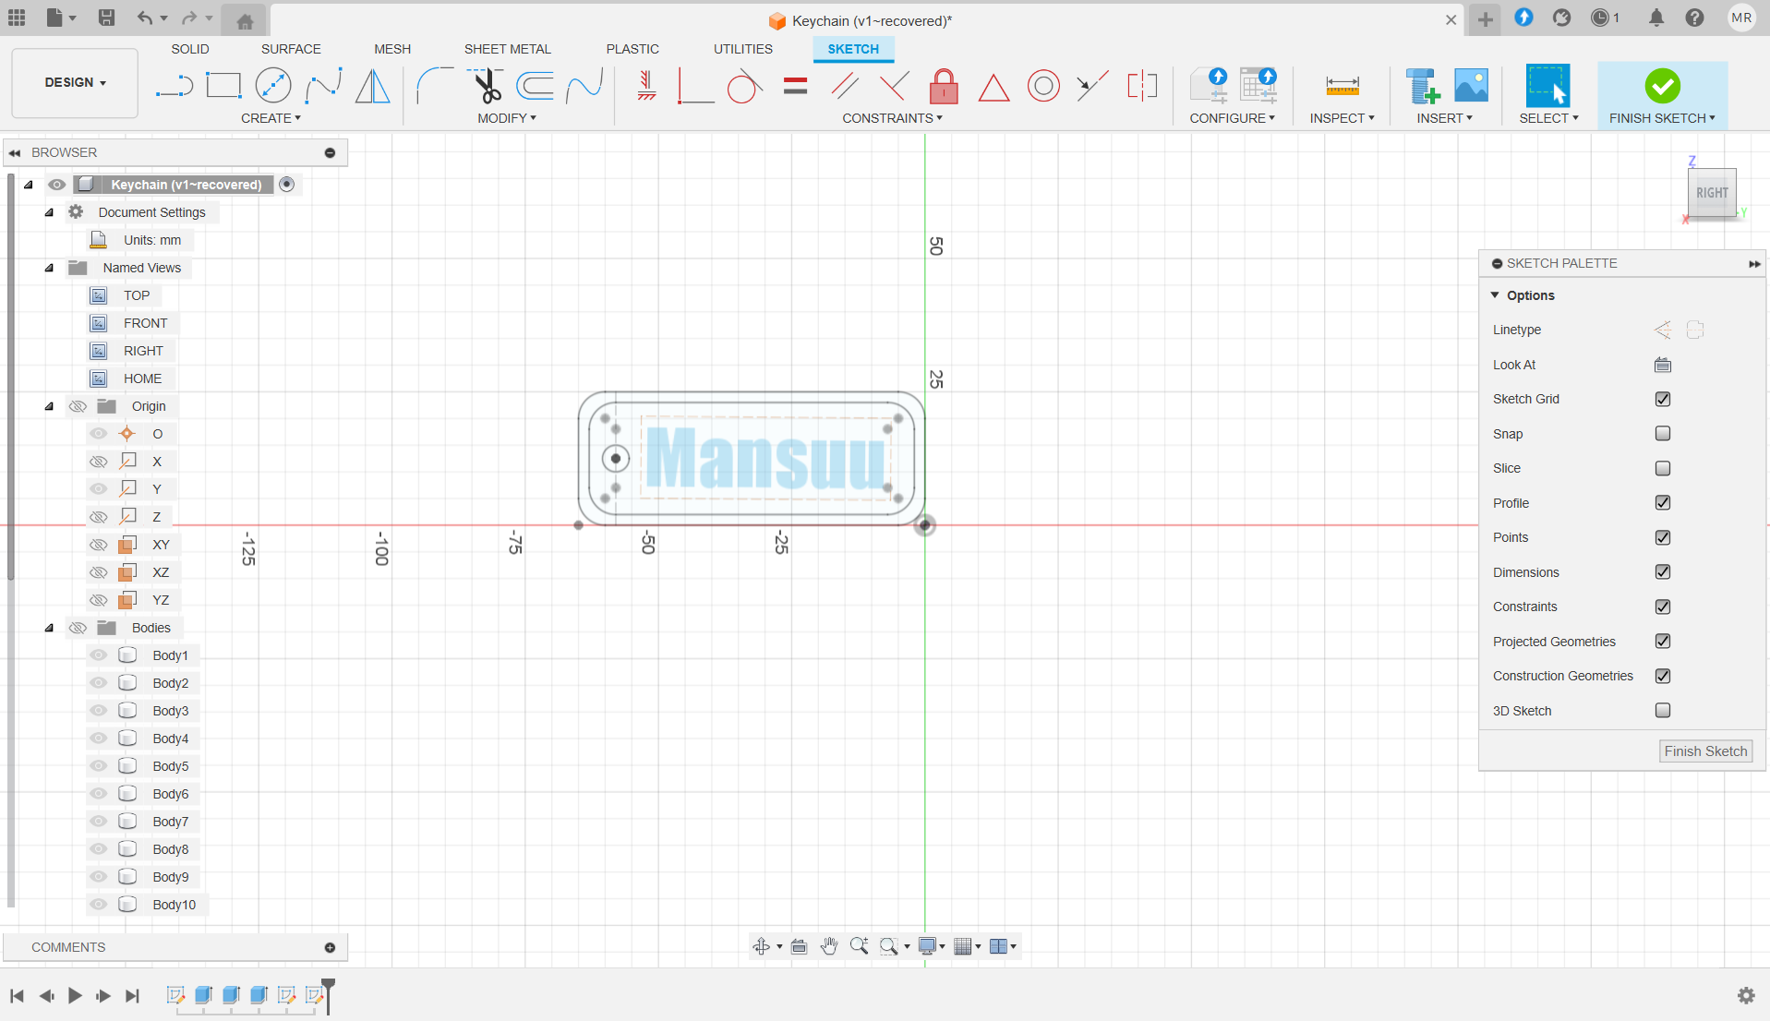Jump to the timeline end
This screenshot has width=1770, height=1021.
point(132,995)
